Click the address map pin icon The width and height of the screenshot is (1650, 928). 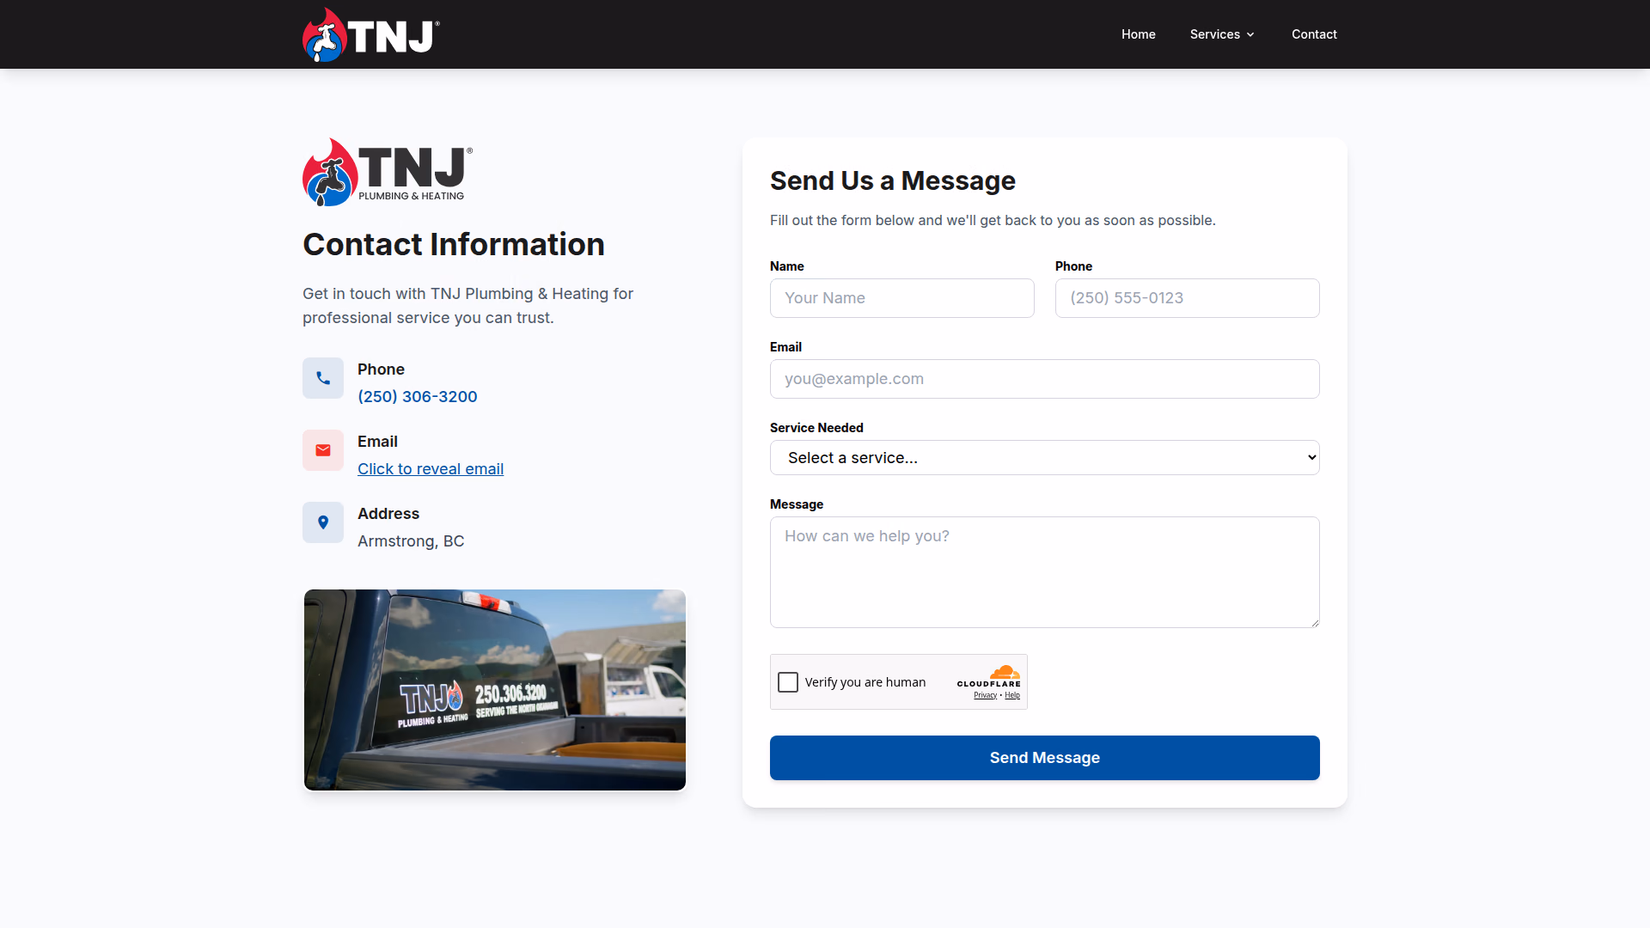click(x=323, y=522)
